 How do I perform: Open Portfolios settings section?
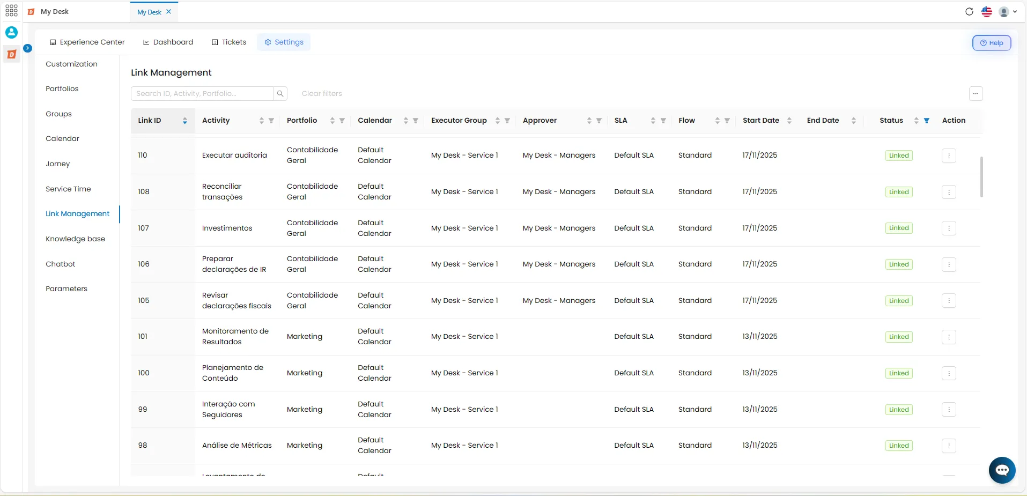(62, 89)
